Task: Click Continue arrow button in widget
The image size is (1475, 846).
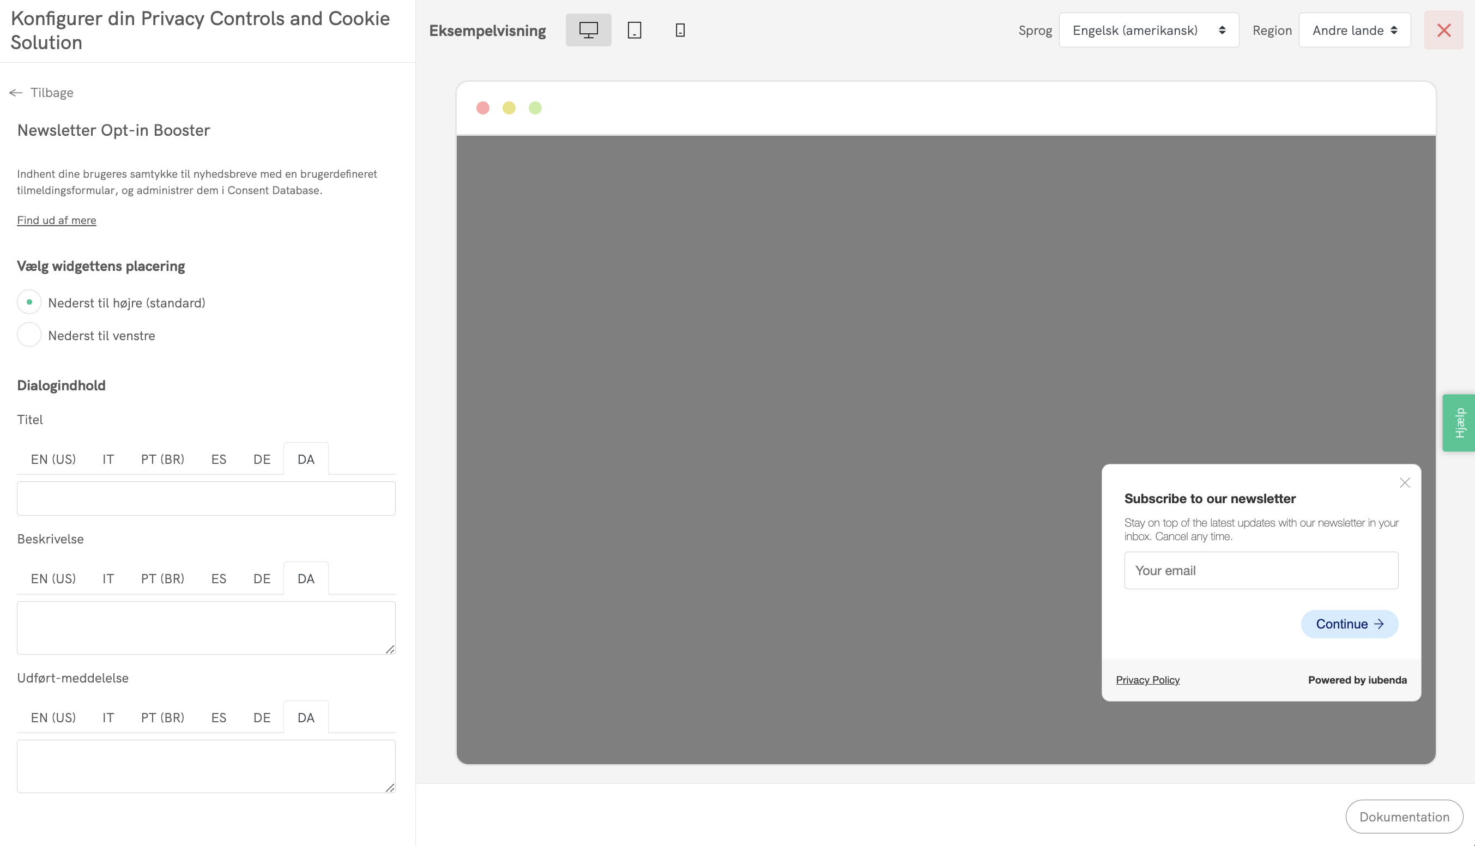Action: [1349, 624]
